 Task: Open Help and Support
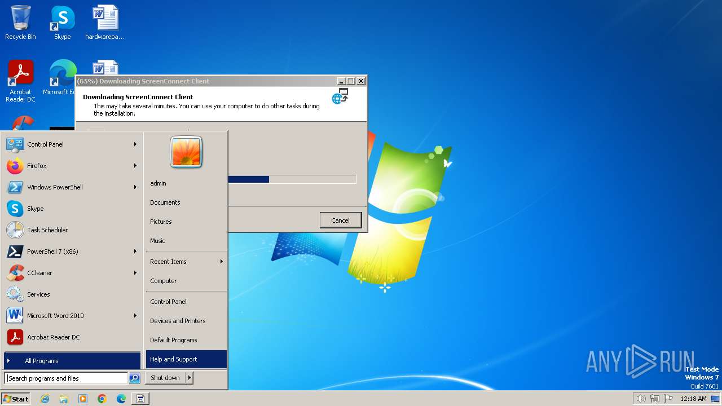point(186,359)
